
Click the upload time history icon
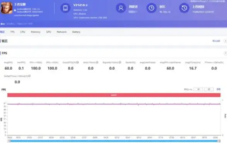click(x=184, y=8)
